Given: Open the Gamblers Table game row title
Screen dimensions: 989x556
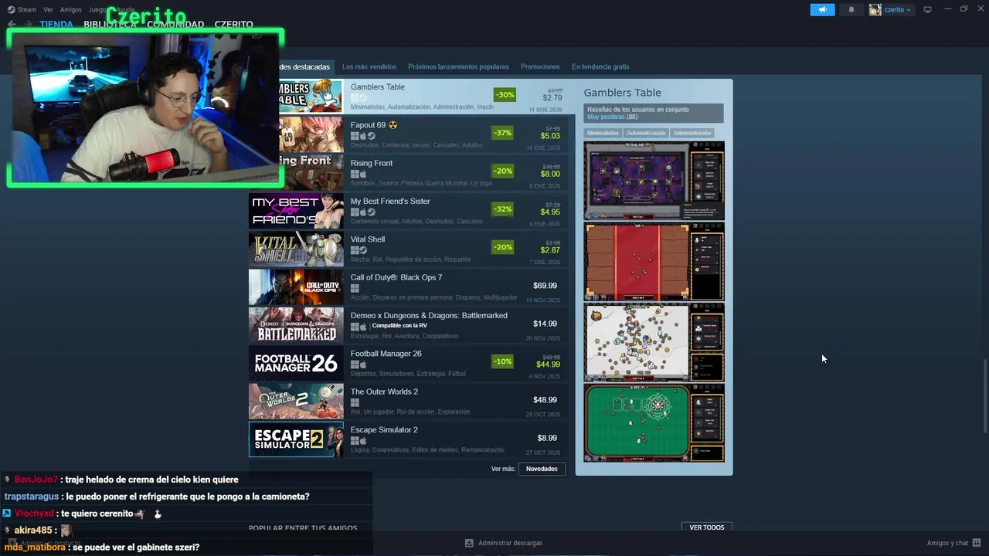Looking at the screenshot, I should tap(378, 87).
